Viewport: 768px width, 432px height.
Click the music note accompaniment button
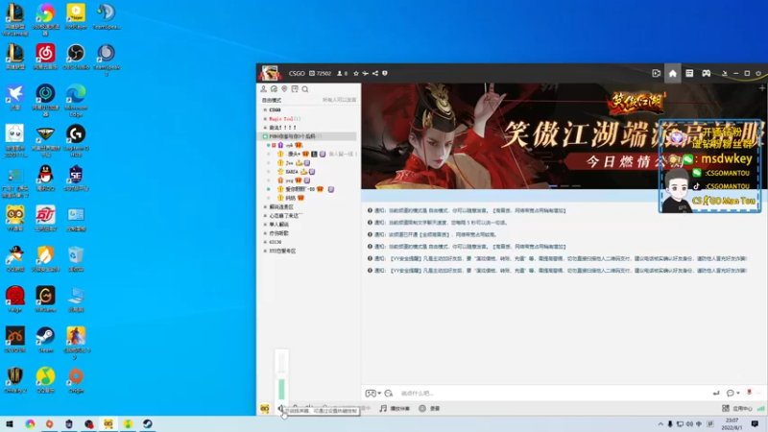395,409
